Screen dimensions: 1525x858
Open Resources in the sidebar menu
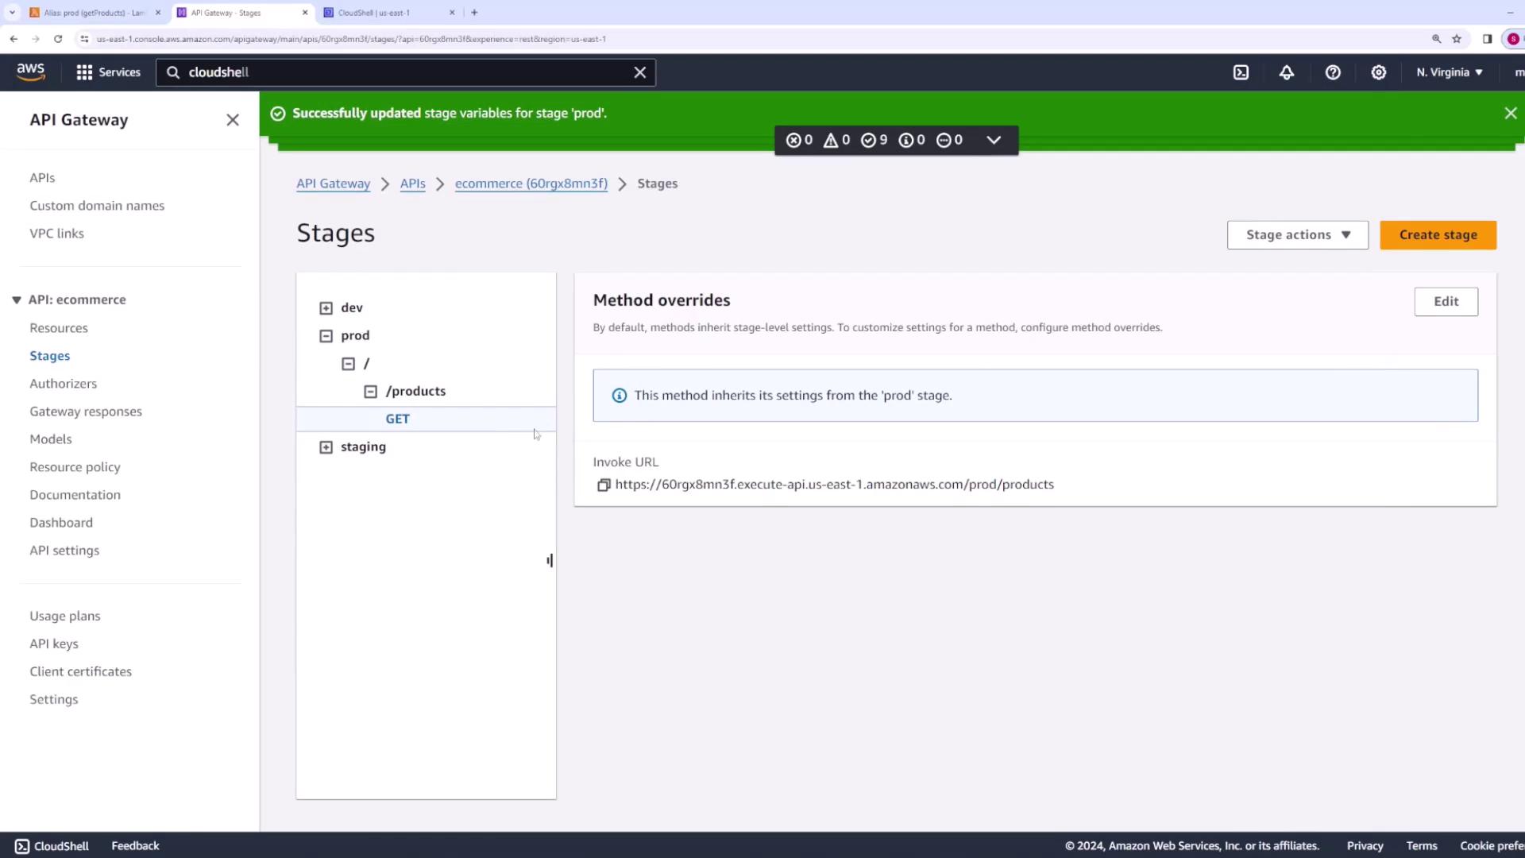[59, 328]
